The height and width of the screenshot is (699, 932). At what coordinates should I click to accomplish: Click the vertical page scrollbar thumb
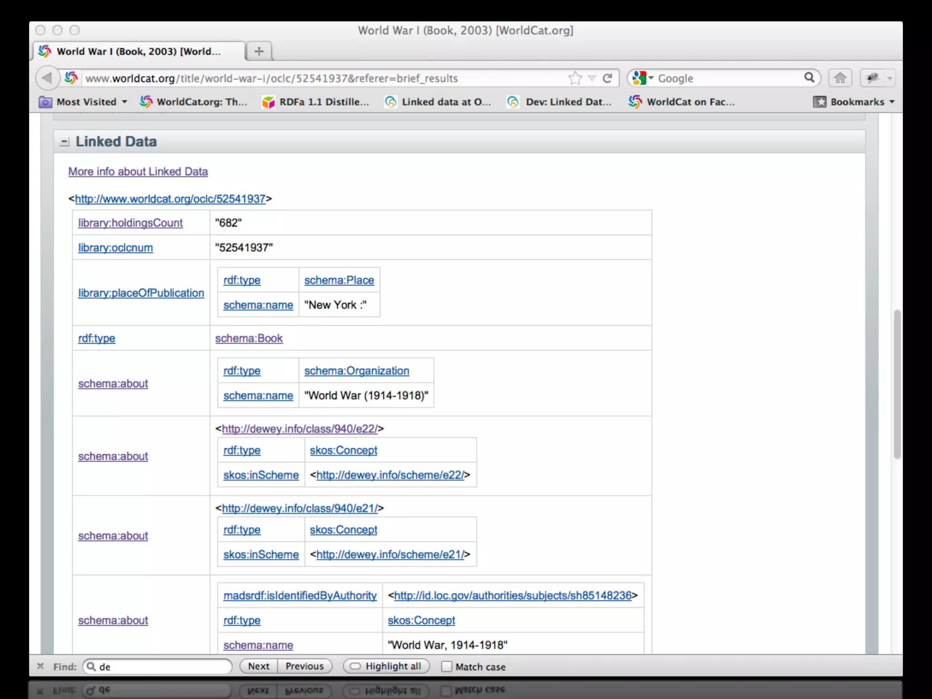[897, 384]
